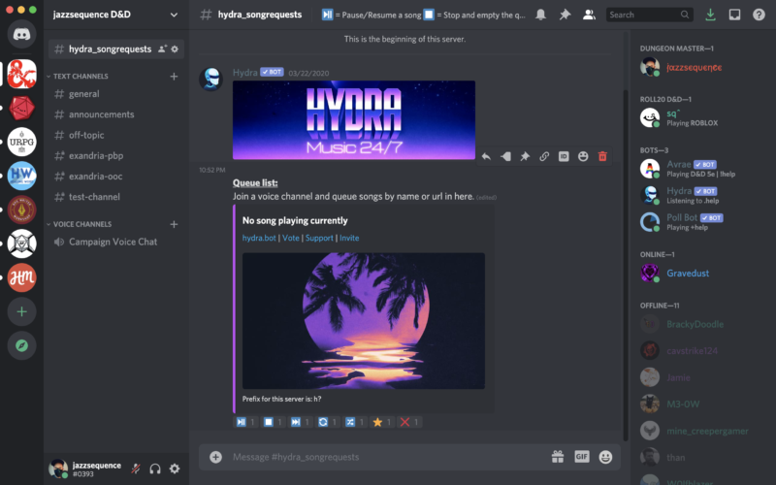Toggle deafen headphones in user panel
776x485 pixels.
155,469
